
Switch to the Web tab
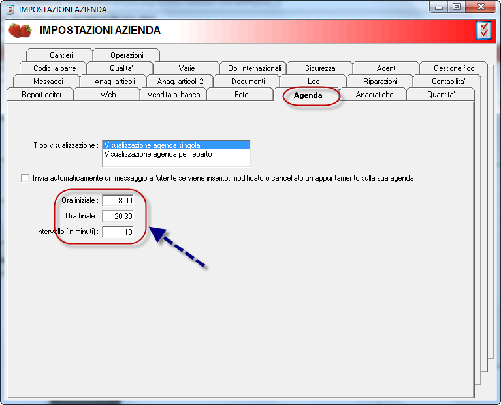pyautogui.click(x=106, y=95)
